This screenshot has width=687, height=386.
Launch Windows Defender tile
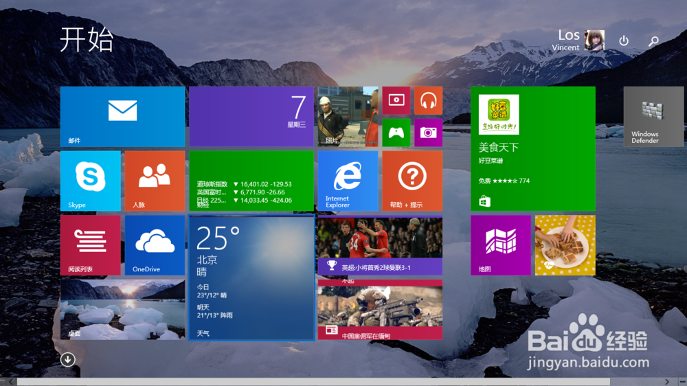tap(653, 117)
